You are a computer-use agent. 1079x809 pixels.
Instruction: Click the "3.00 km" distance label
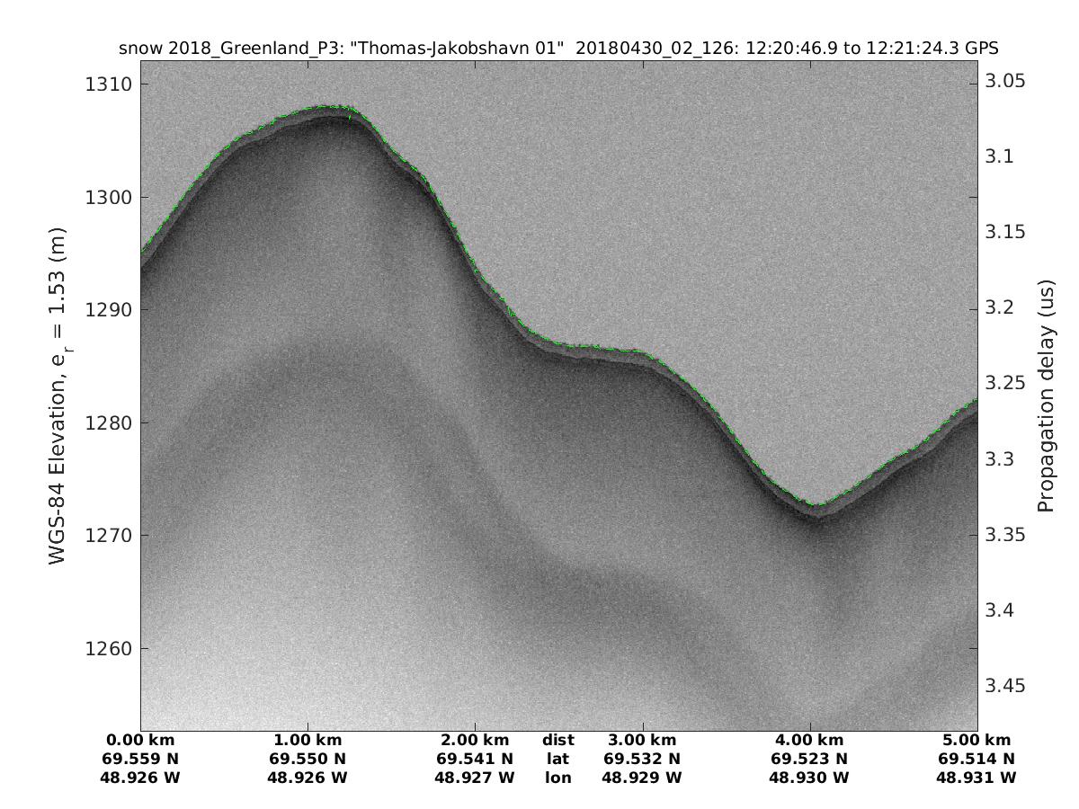pyautogui.click(x=642, y=741)
